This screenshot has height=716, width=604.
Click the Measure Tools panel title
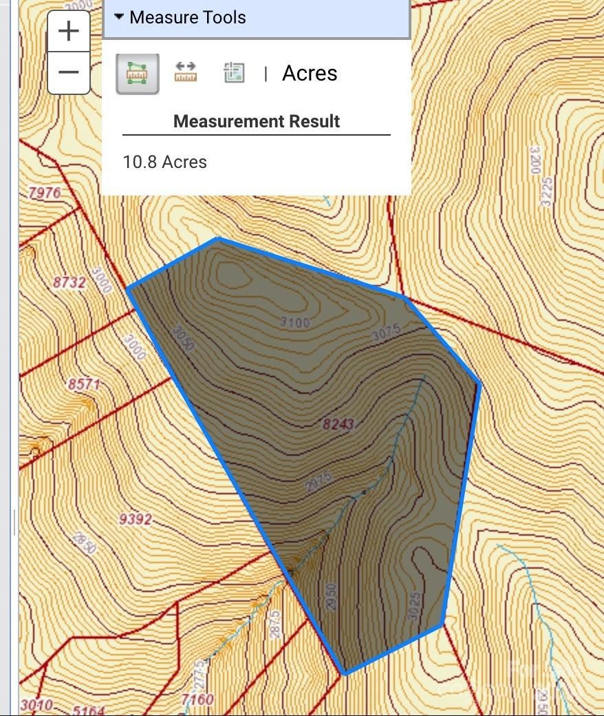point(187,17)
